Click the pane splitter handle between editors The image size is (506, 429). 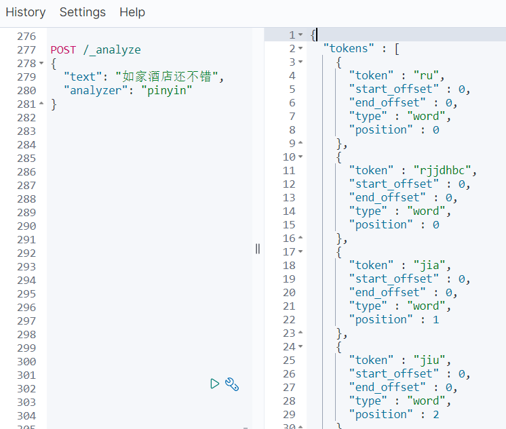pyautogui.click(x=258, y=249)
